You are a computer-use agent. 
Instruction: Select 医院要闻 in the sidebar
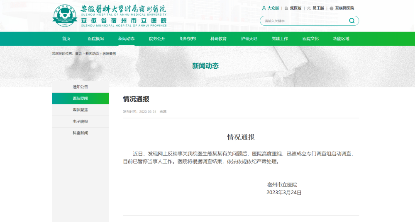coord(81,98)
